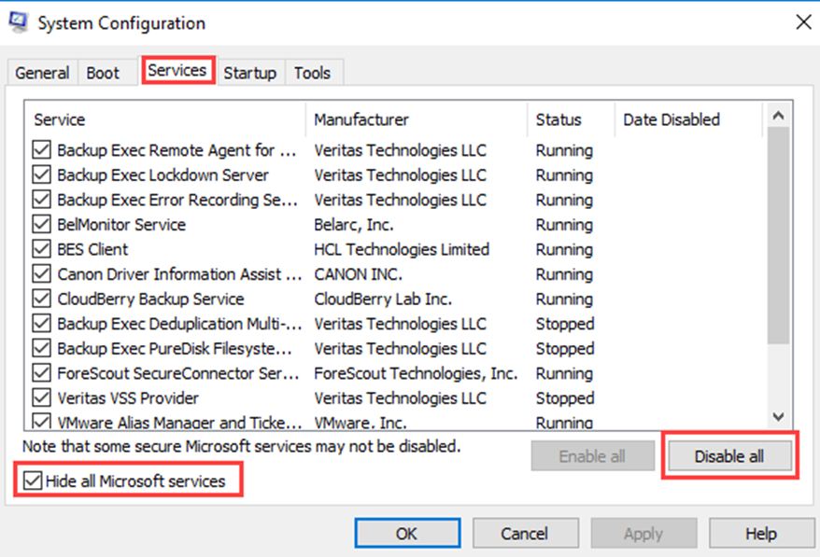Confirm with the OK button

click(x=407, y=534)
